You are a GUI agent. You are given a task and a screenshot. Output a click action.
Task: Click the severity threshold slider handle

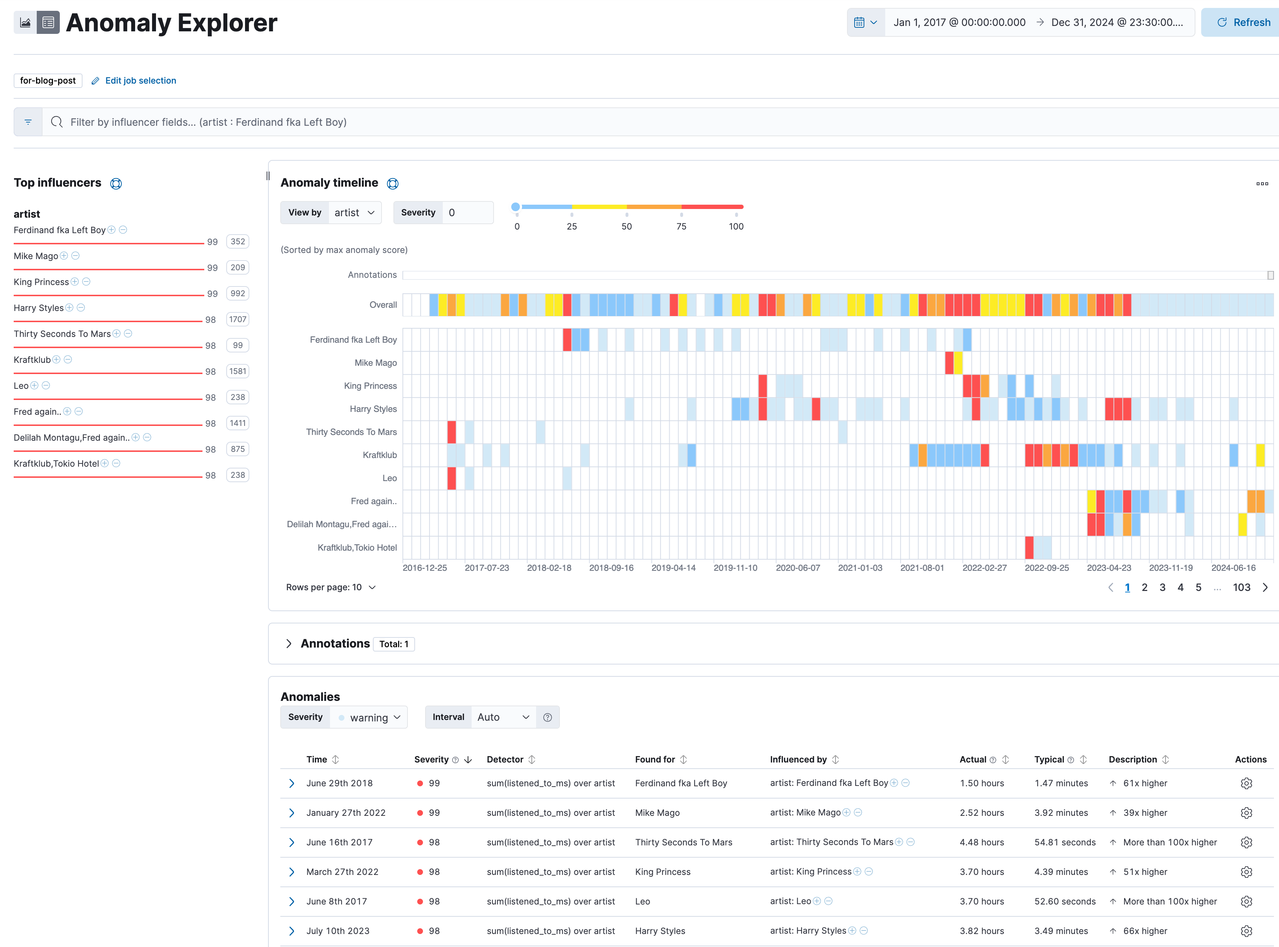pos(515,207)
